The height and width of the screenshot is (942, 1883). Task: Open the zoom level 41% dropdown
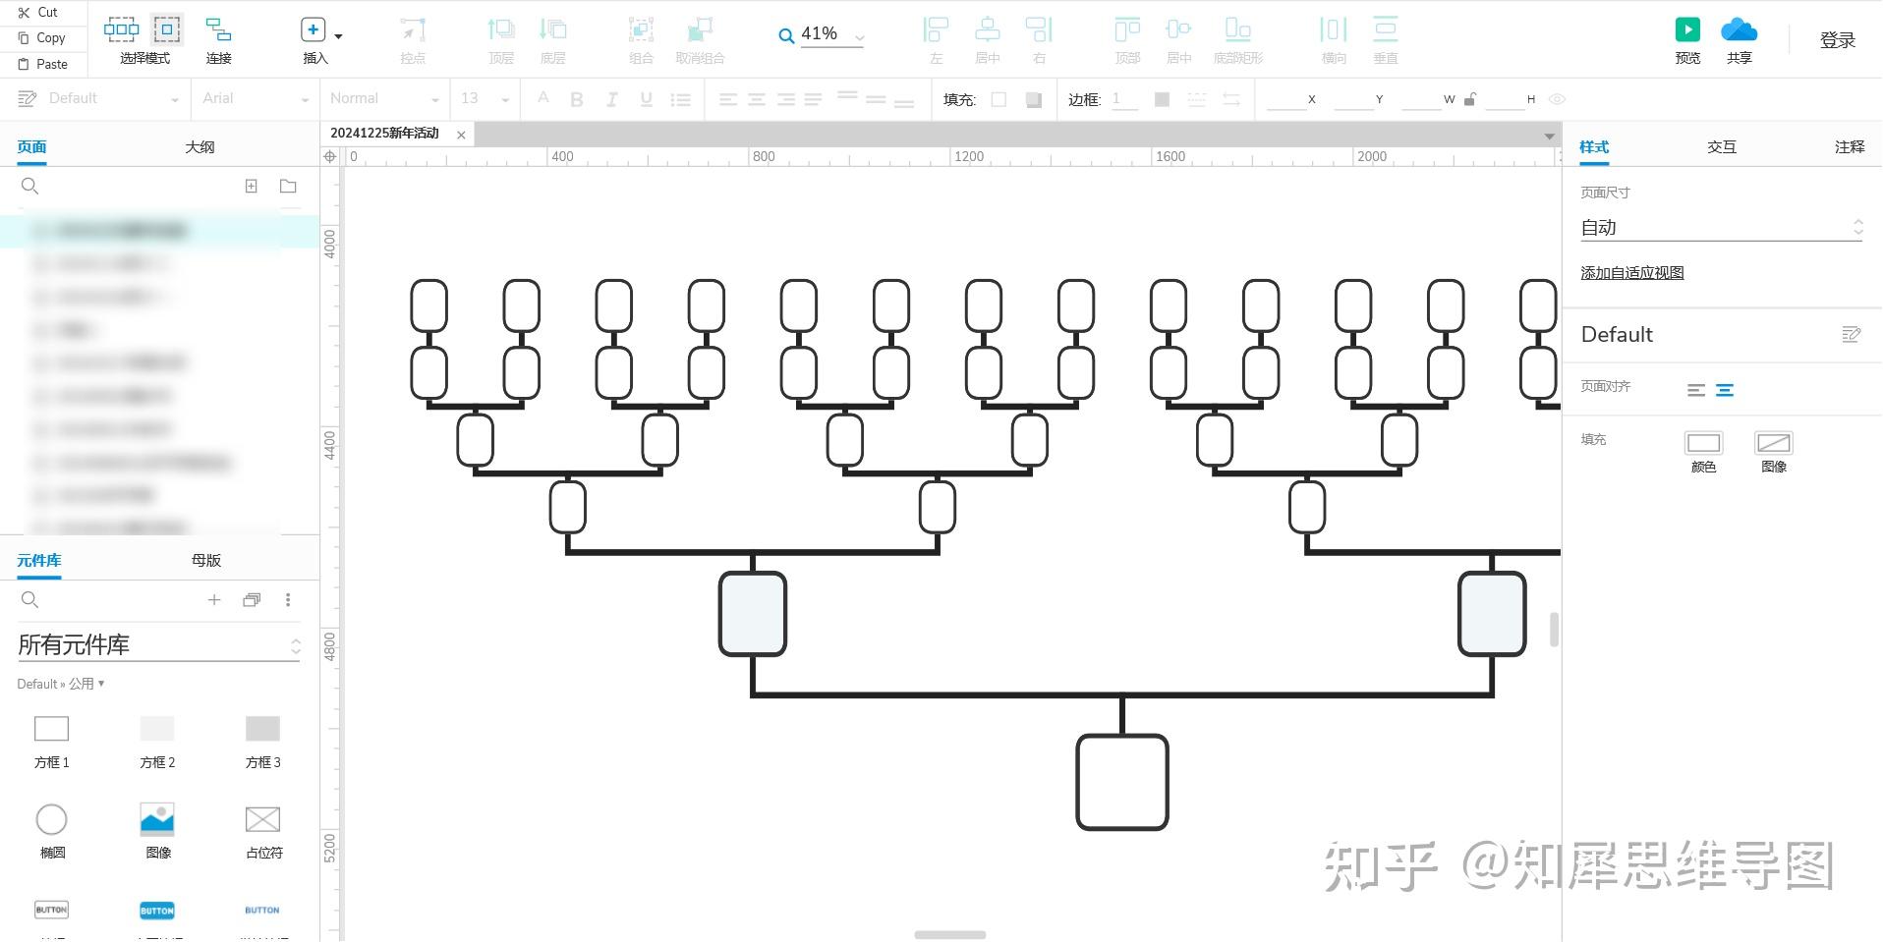860,35
